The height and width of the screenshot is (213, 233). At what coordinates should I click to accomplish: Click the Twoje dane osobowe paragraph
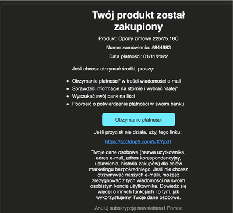tap(139, 175)
